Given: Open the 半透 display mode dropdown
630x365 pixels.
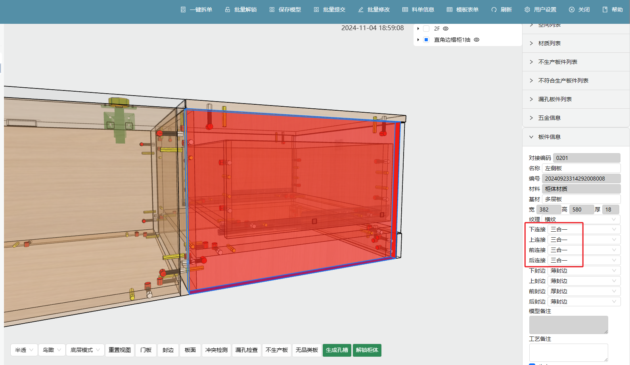Looking at the screenshot, I should 24,350.
